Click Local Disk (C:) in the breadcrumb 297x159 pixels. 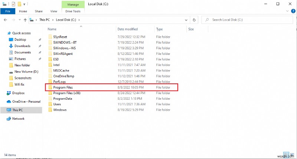[x=66, y=20]
